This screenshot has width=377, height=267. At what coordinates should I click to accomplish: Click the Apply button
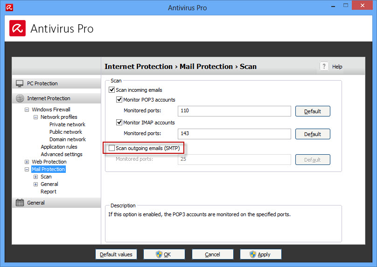(x=261, y=254)
